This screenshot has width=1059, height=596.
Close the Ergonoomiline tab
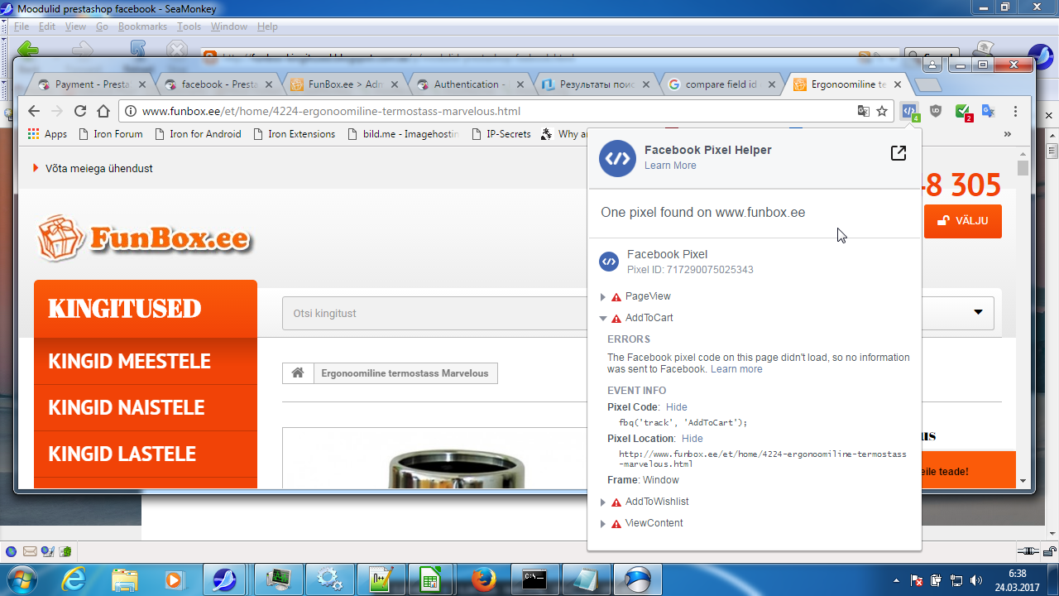898,84
